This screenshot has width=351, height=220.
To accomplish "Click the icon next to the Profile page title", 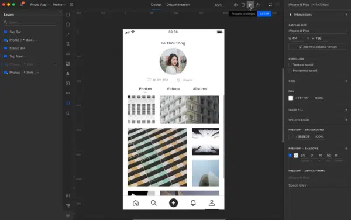I will click(x=71, y=5).
